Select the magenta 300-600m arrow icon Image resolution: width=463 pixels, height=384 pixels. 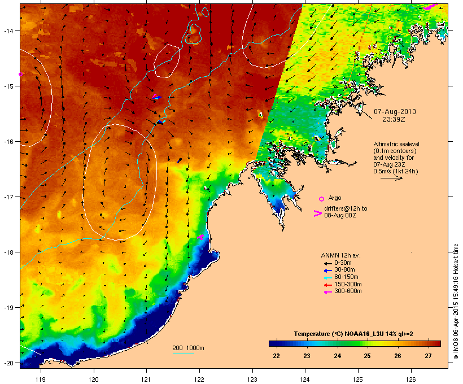(327, 292)
